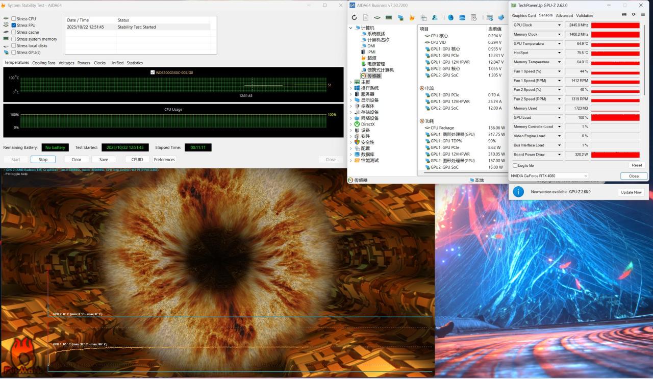Open the Hot Spot sensor dropdown
653x379 pixels.
[x=559, y=53]
